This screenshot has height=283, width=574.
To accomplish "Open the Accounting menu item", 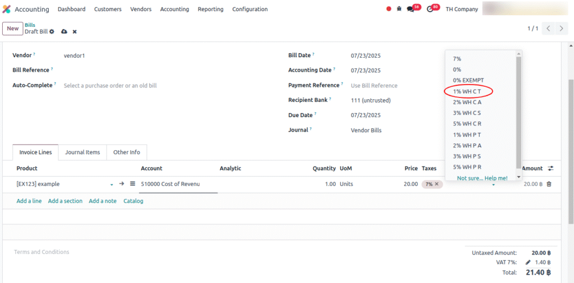I will pos(175,9).
